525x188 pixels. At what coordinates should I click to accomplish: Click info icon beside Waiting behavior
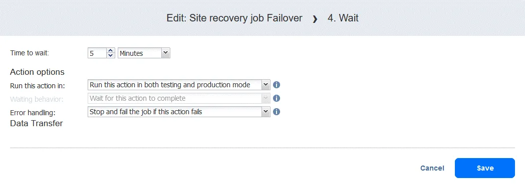tap(276, 98)
